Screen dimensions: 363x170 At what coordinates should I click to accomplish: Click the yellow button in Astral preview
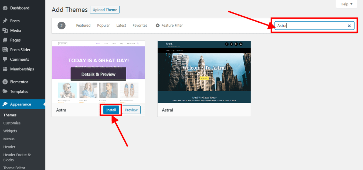point(204,78)
